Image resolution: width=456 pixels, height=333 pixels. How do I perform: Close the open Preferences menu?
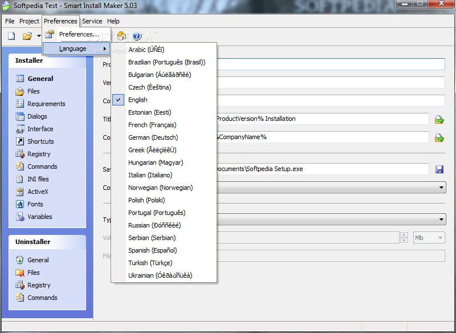click(60, 21)
